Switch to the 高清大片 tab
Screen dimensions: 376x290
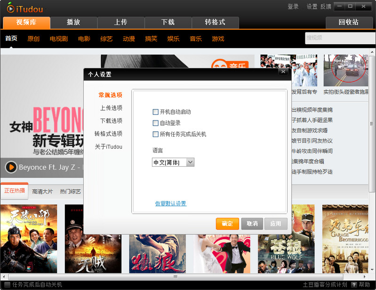(42, 192)
